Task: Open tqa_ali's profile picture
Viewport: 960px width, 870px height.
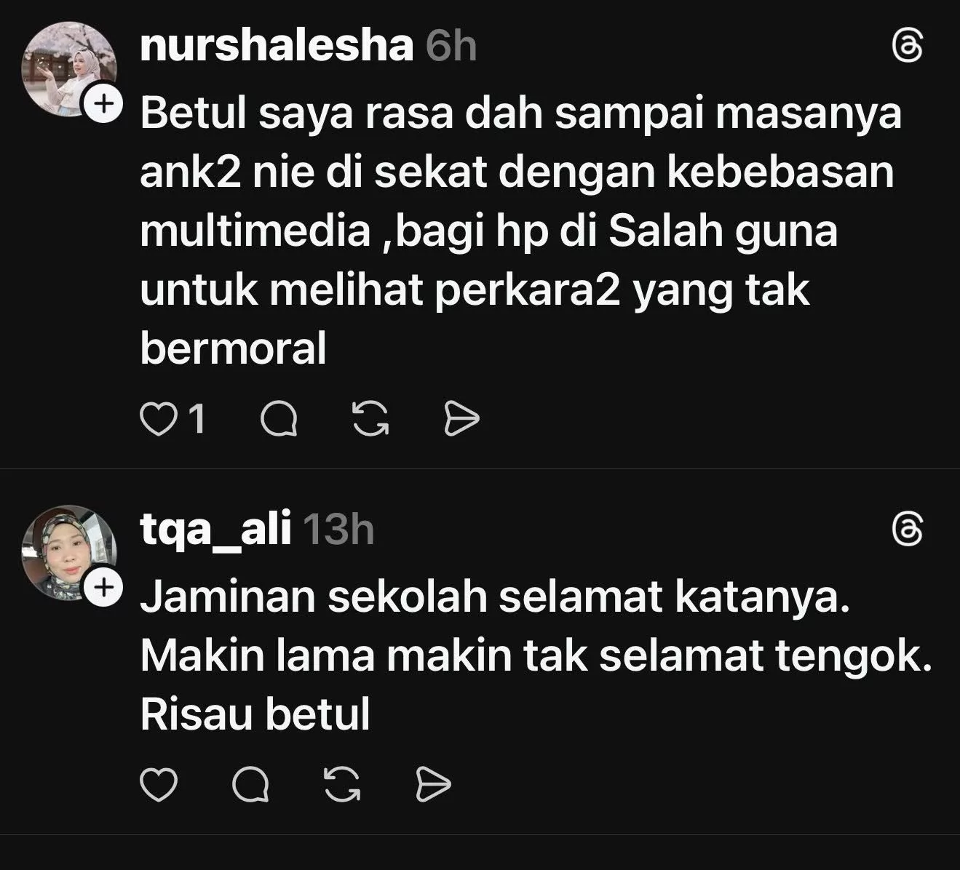Action: [70, 552]
